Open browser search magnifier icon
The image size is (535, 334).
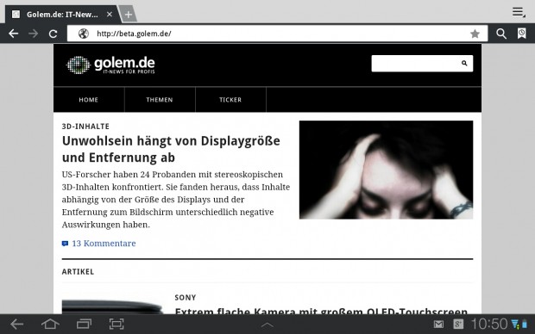[500, 34]
